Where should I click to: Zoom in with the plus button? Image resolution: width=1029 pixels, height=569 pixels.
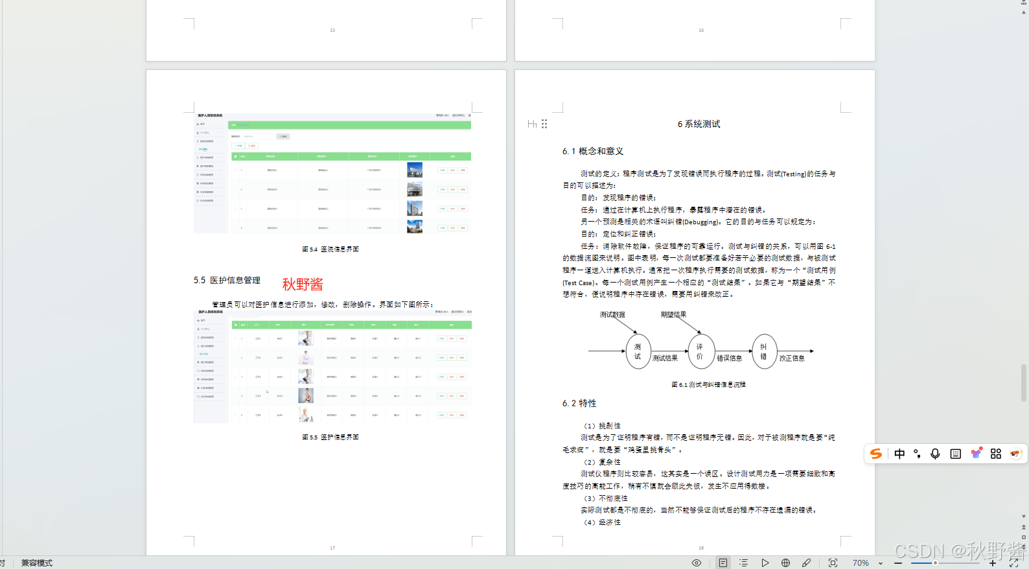(992, 563)
